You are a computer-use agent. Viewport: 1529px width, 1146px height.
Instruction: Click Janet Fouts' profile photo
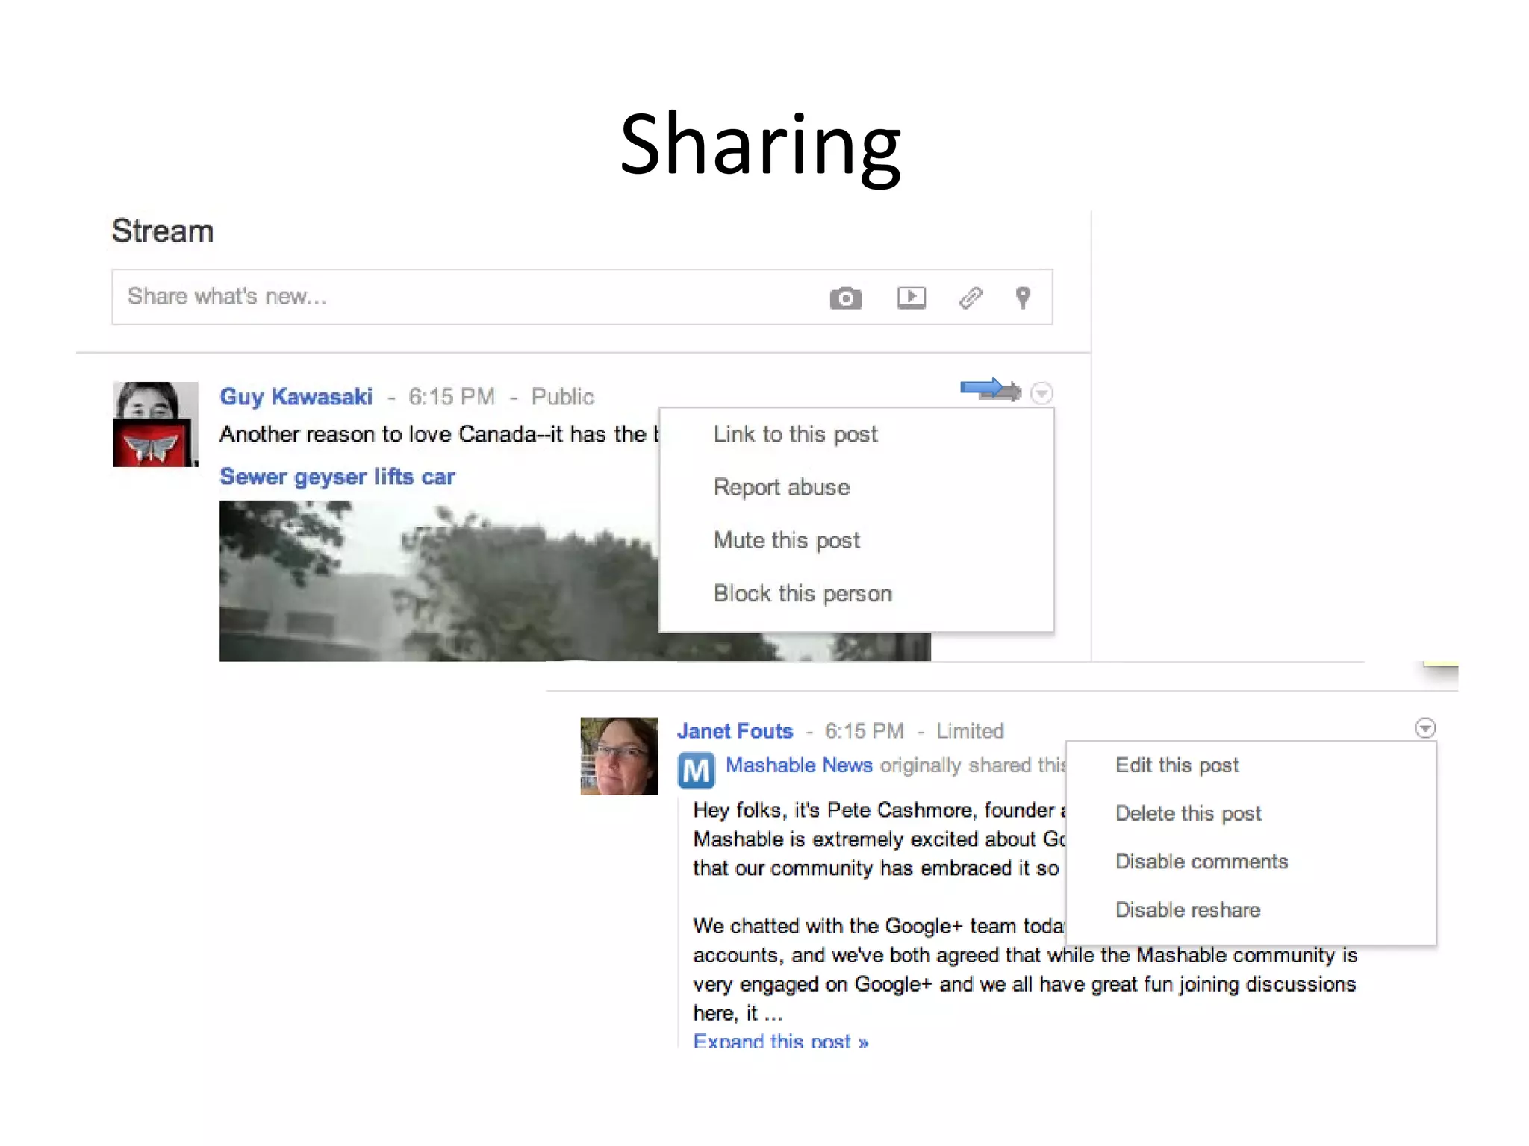[x=619, y=756]
